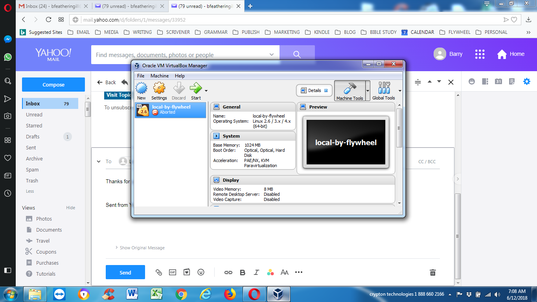Image resolution: width=537 pixels, height=302 pixels.
Task: Open Yahoo Mail settings gear
Action: [527, 81]
